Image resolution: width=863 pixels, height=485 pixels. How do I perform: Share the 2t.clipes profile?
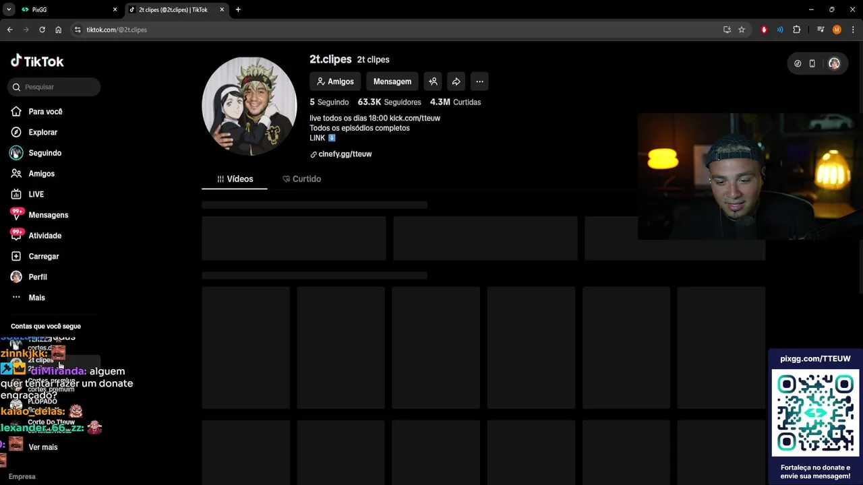tap(456, 82)
